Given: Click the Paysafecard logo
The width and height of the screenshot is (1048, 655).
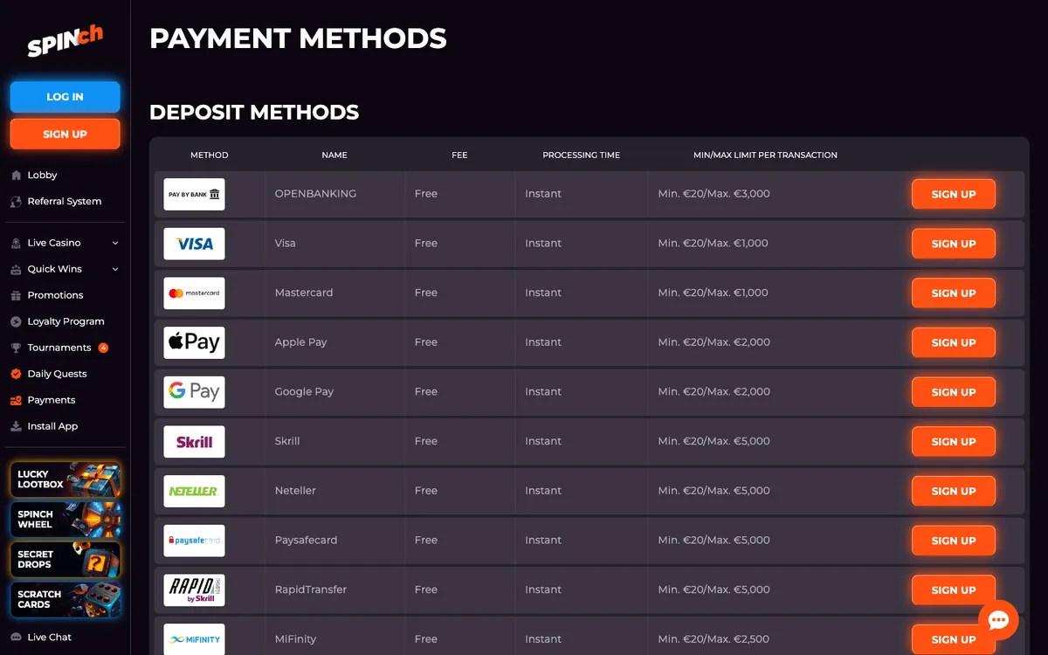Looking at the screenshot, I should click(x=194, y=541).
